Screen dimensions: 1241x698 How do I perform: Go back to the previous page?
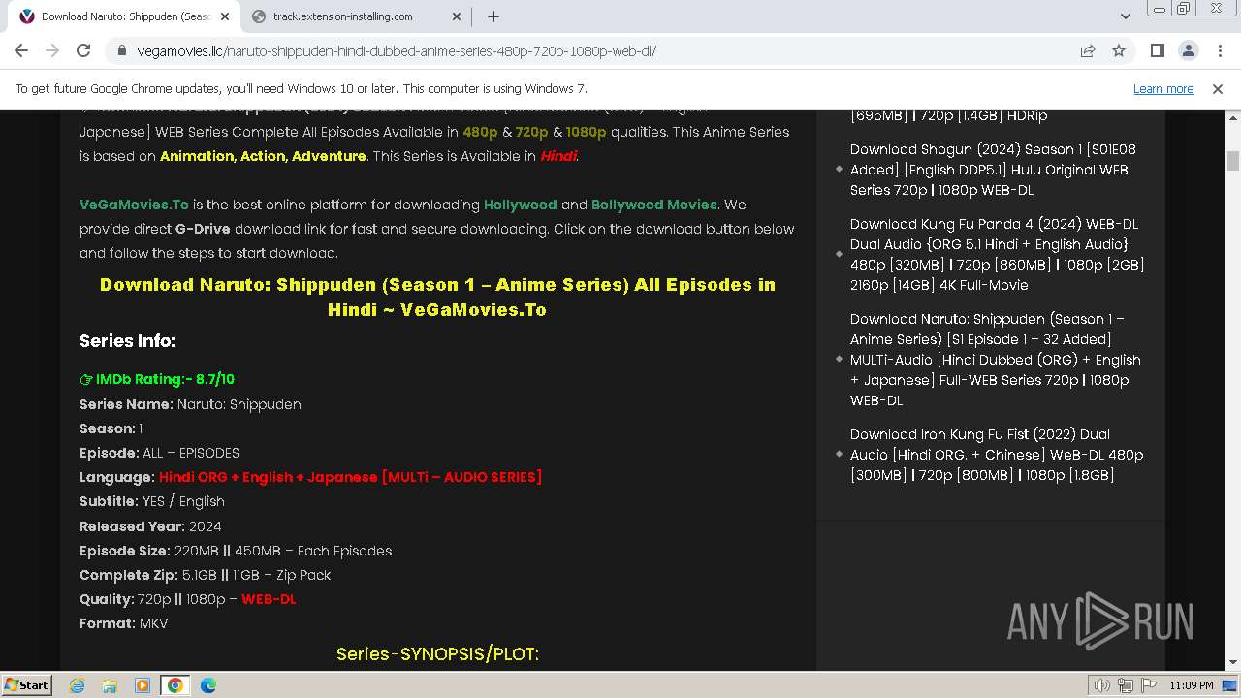click(x=21, y=50)
